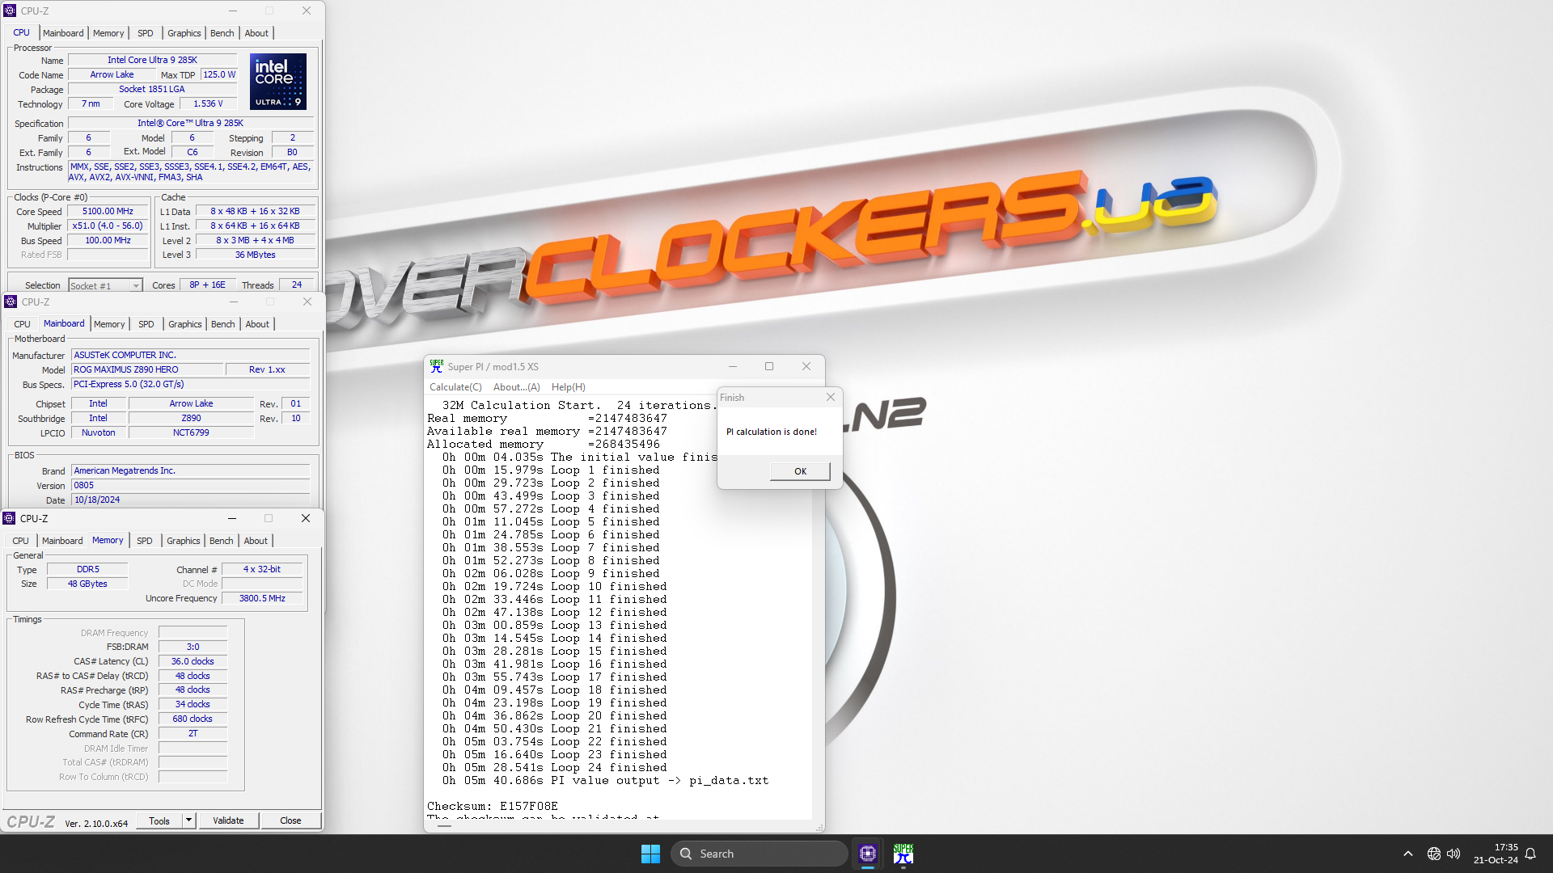1553x873 pixels.
Task: Select Bench tab in Mainboard CPU-Z window
Action: [223, 324]
